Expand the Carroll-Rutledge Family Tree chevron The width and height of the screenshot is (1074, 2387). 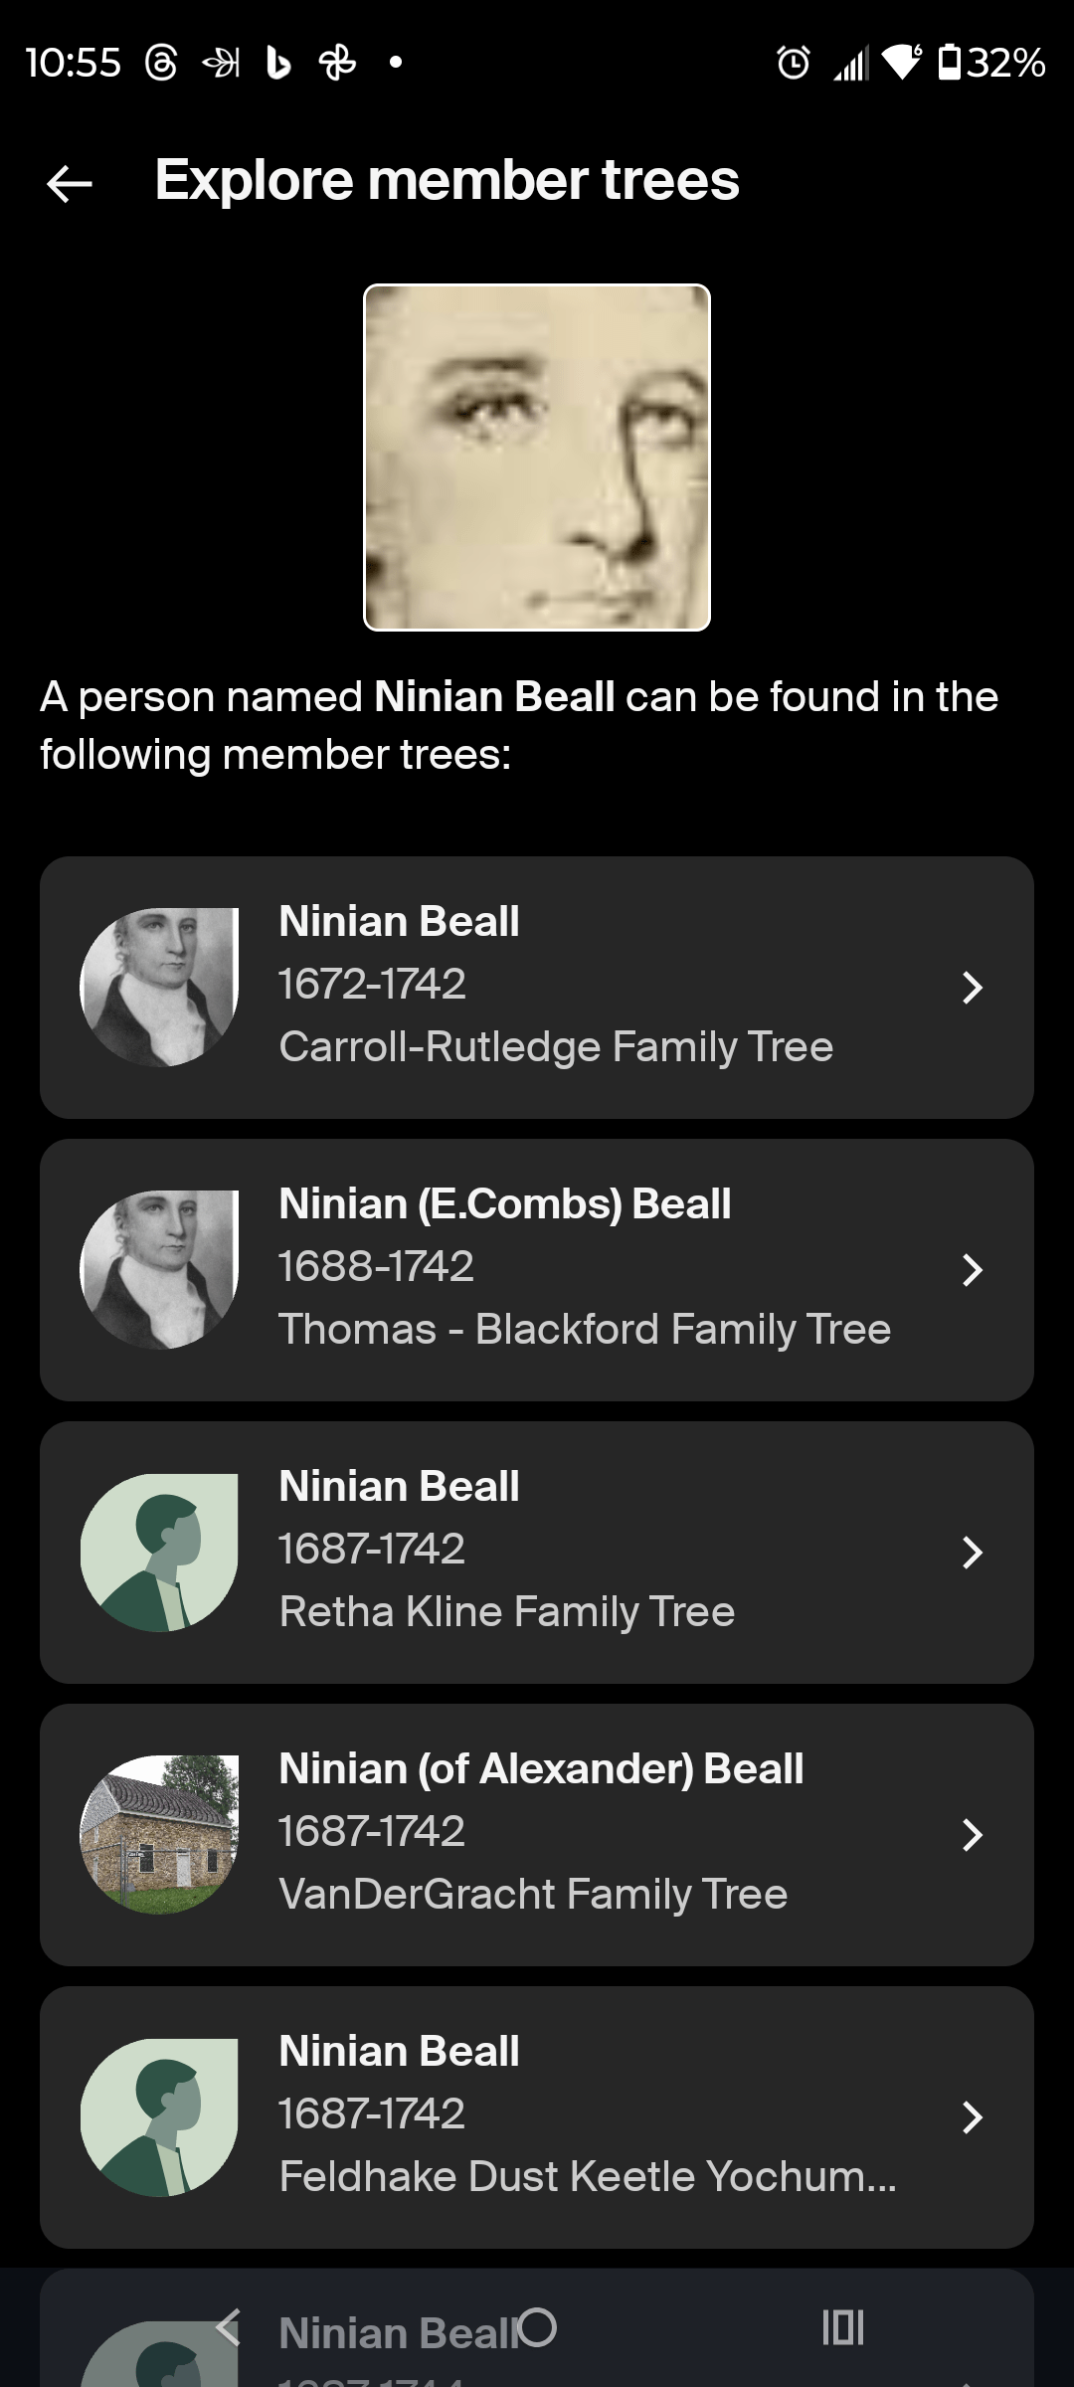[x=972, y=988]
